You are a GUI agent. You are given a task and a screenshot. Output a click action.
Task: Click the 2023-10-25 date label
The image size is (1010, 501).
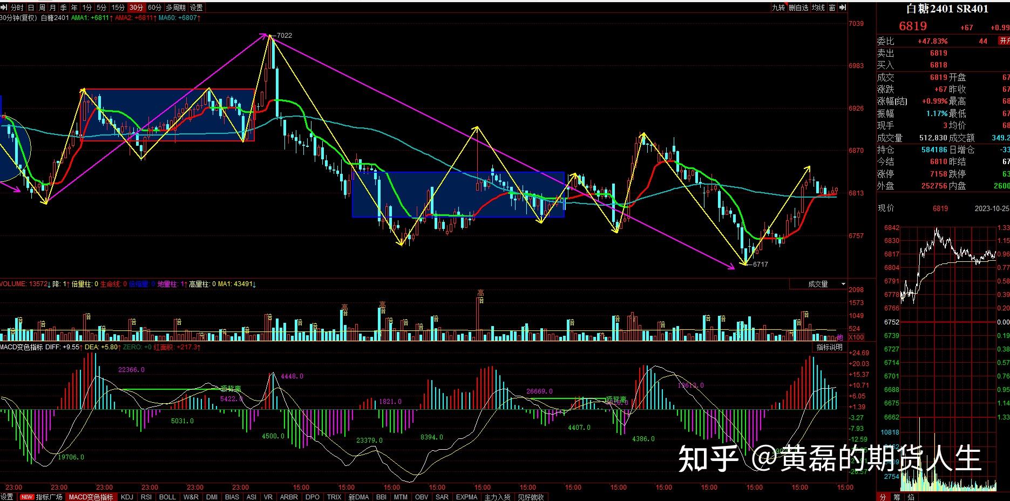tap(992, 208)
